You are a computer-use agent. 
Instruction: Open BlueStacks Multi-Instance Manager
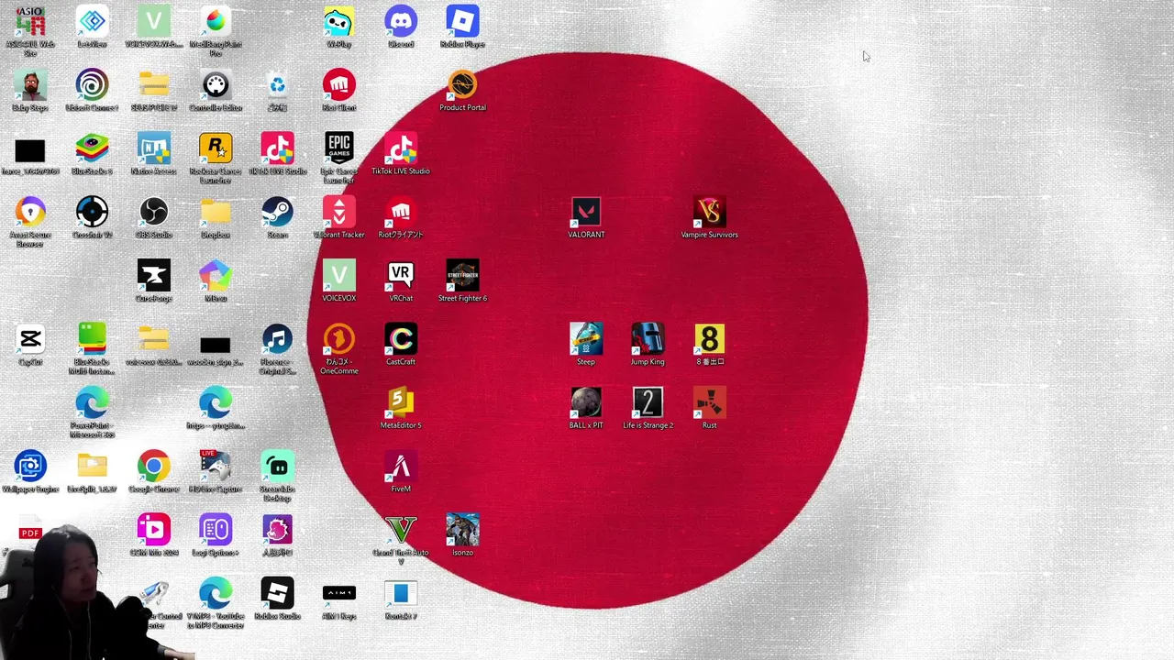(x=92, y=339)
